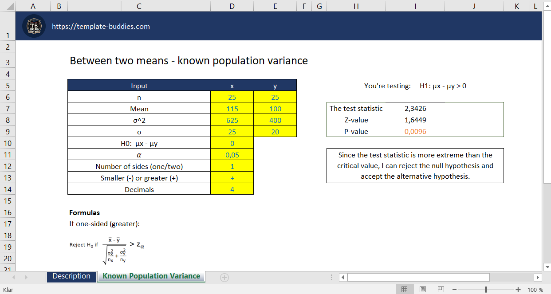Select row 7 by its header
The image size is (551, 294).
click(8, 108)
